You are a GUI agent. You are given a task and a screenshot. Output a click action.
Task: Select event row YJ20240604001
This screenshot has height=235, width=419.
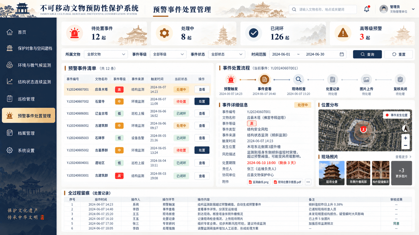point(137,163)
